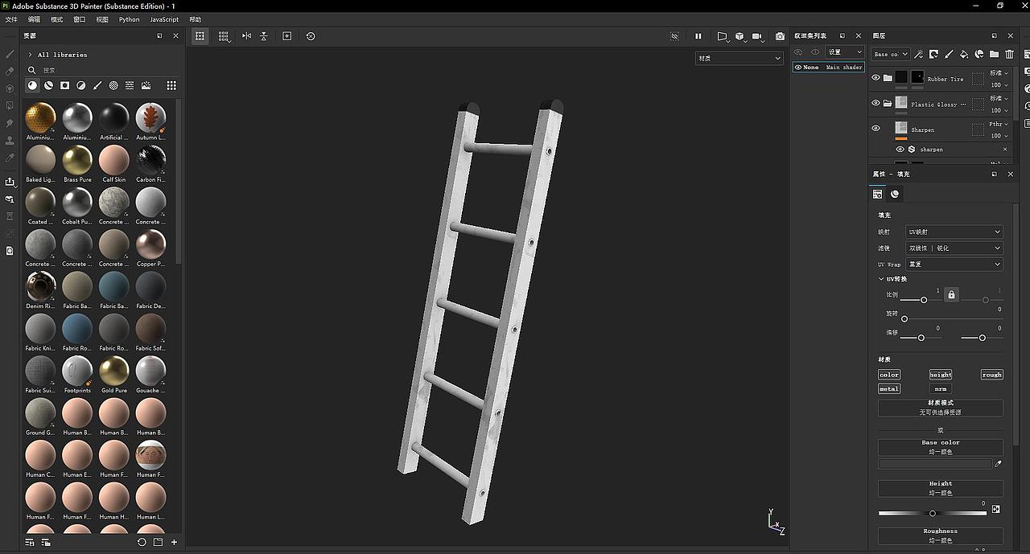Filter assets by Filters half-circle icon
Viewport: 1030px width, 554px height.
(81, 85)
